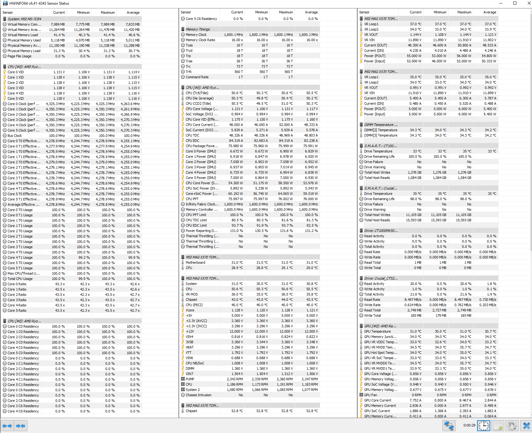The height and width of the screenshot is (433, 532).
Task: Select the Core 5 Ratio row
Action: click(x=71, y=310)
